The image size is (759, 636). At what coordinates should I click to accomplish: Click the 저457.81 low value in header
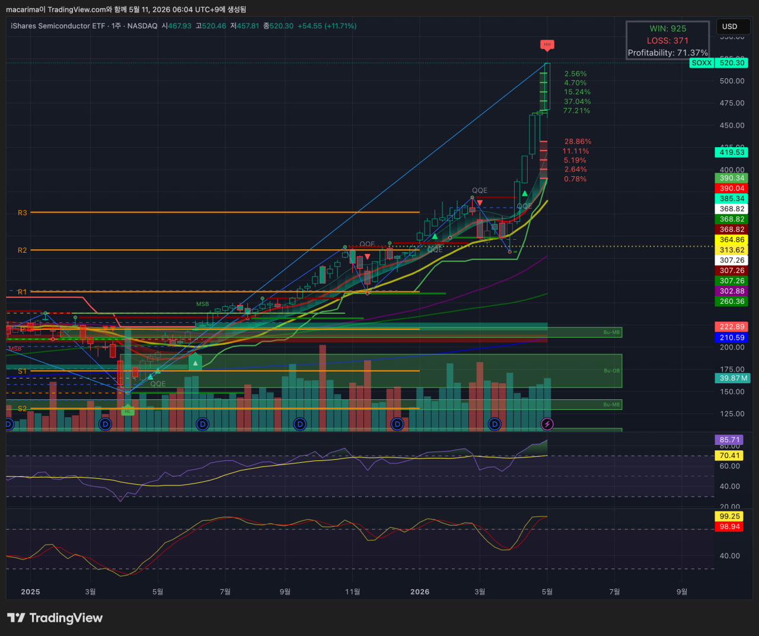tap(244, 26)
